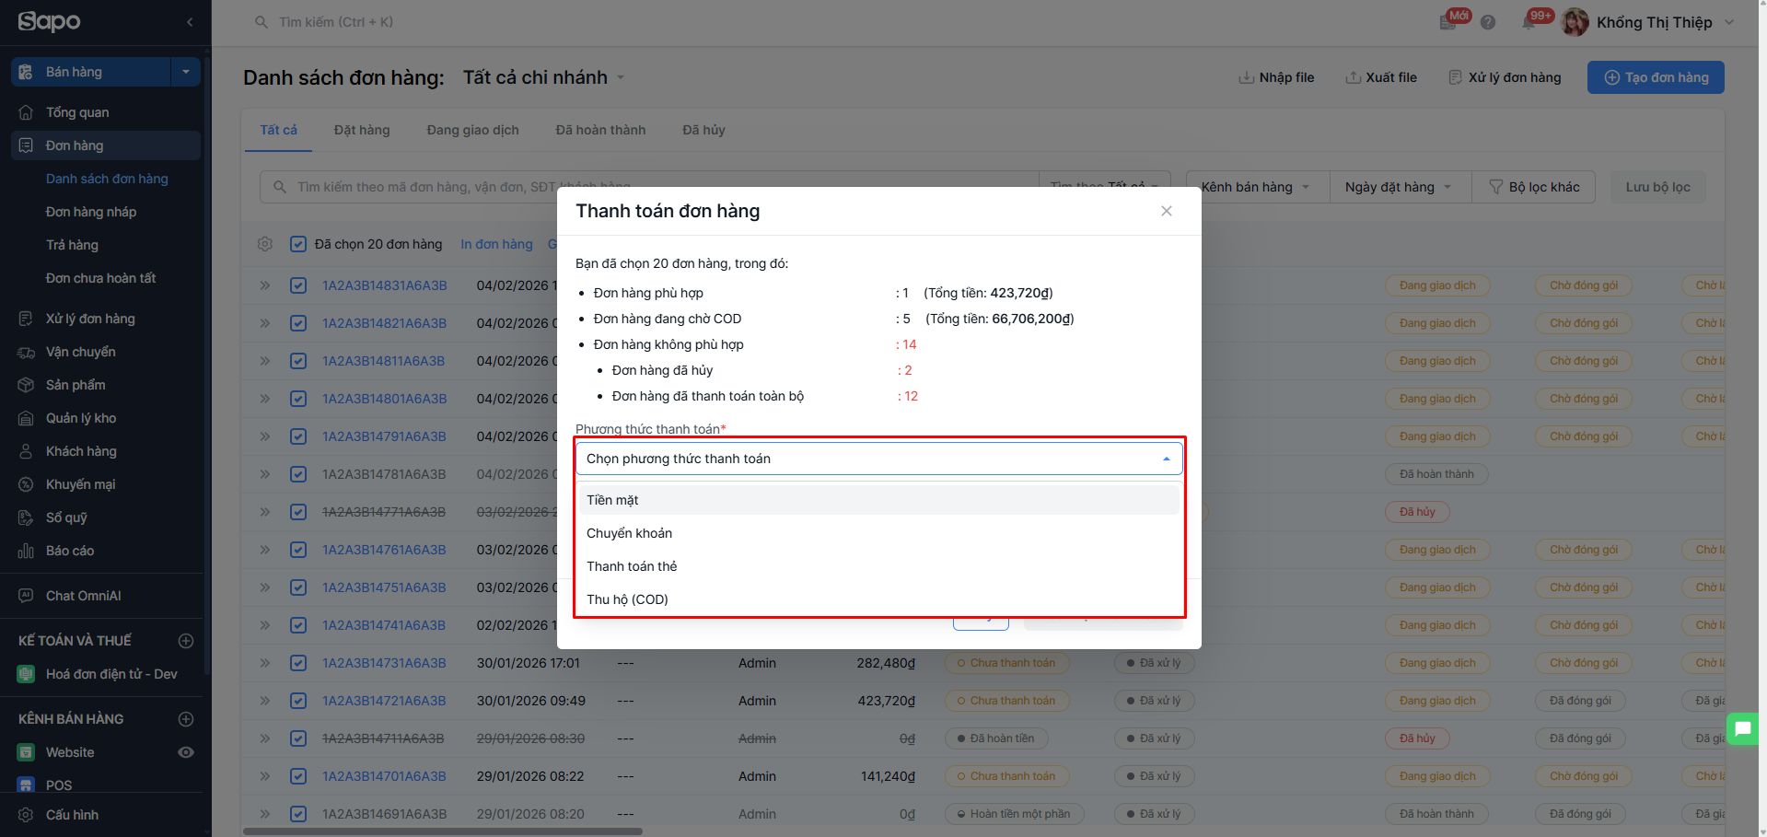This screenshot has width=1767, height=837.
Task: Collapse the sidebar with the left chevron
Action: [x=190, y=22]
